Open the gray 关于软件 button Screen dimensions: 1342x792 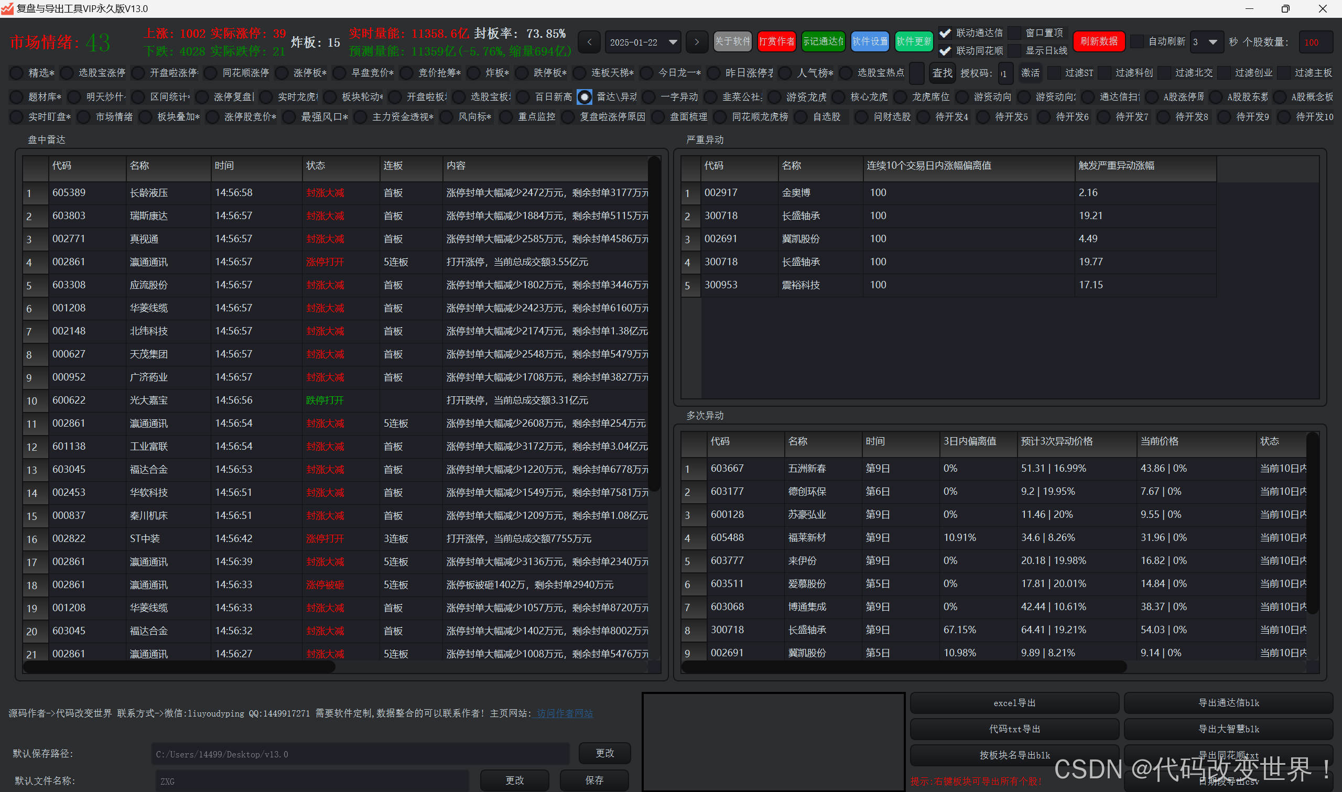click(x=732, y=41)
